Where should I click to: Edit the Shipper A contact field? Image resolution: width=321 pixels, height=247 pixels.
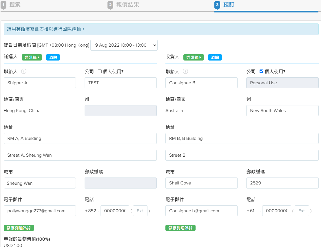40,83
